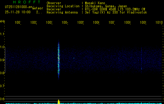Viewport: 164px width, 104px height.
Task: Click the bright meteor echo streak in the spectrogram
Action: pos(59,60)
